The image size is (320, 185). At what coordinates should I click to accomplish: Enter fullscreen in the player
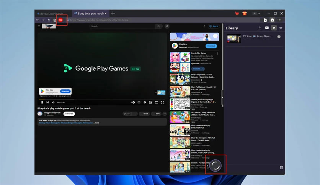coord(162,102)
